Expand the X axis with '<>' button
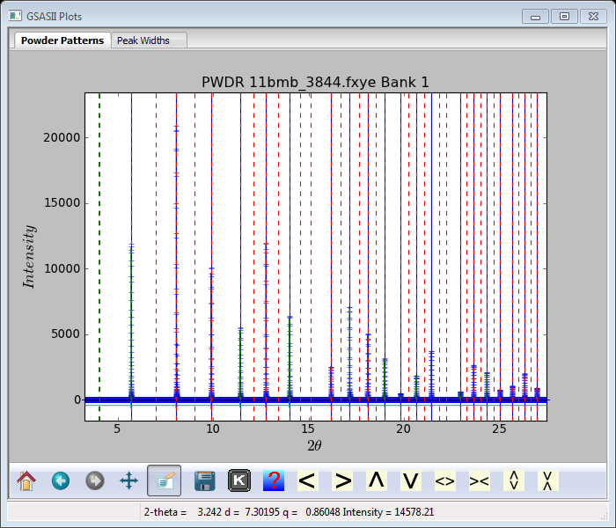The height and width of the screenshot is (528, 616). click(x=445, y=480)
